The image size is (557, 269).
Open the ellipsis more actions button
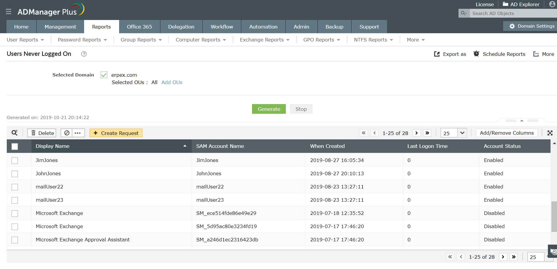78,133
